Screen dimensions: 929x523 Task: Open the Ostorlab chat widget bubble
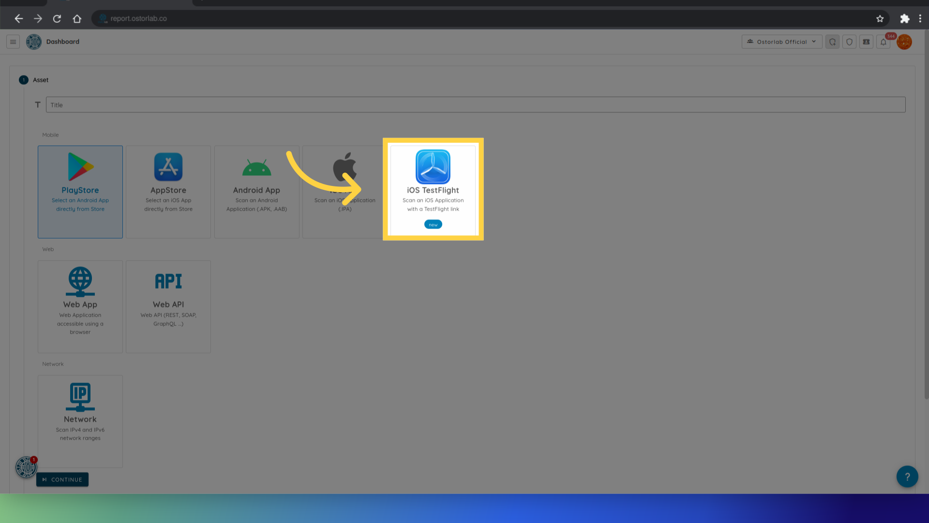click(26, 467)
